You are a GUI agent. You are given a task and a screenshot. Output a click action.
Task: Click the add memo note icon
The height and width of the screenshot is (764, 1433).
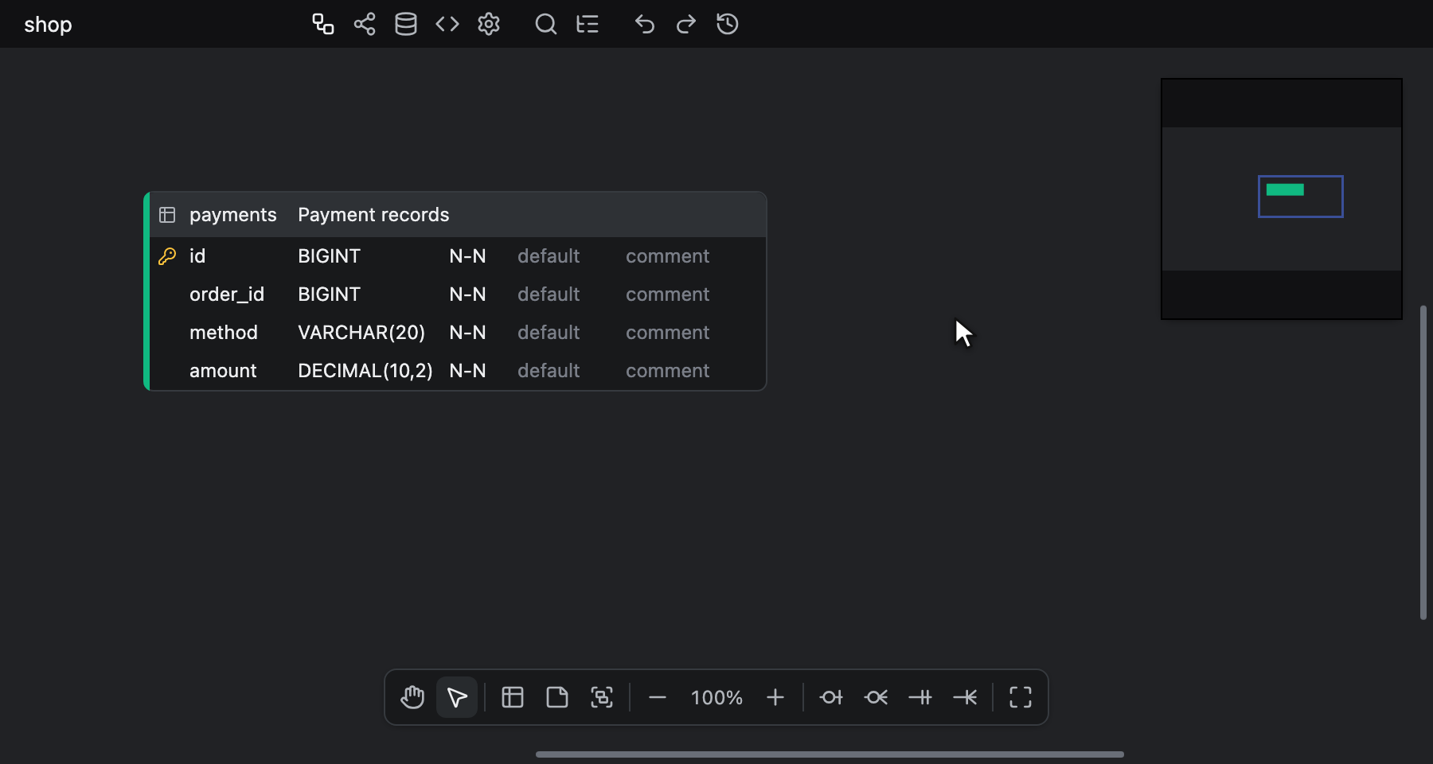click(557, 697)
